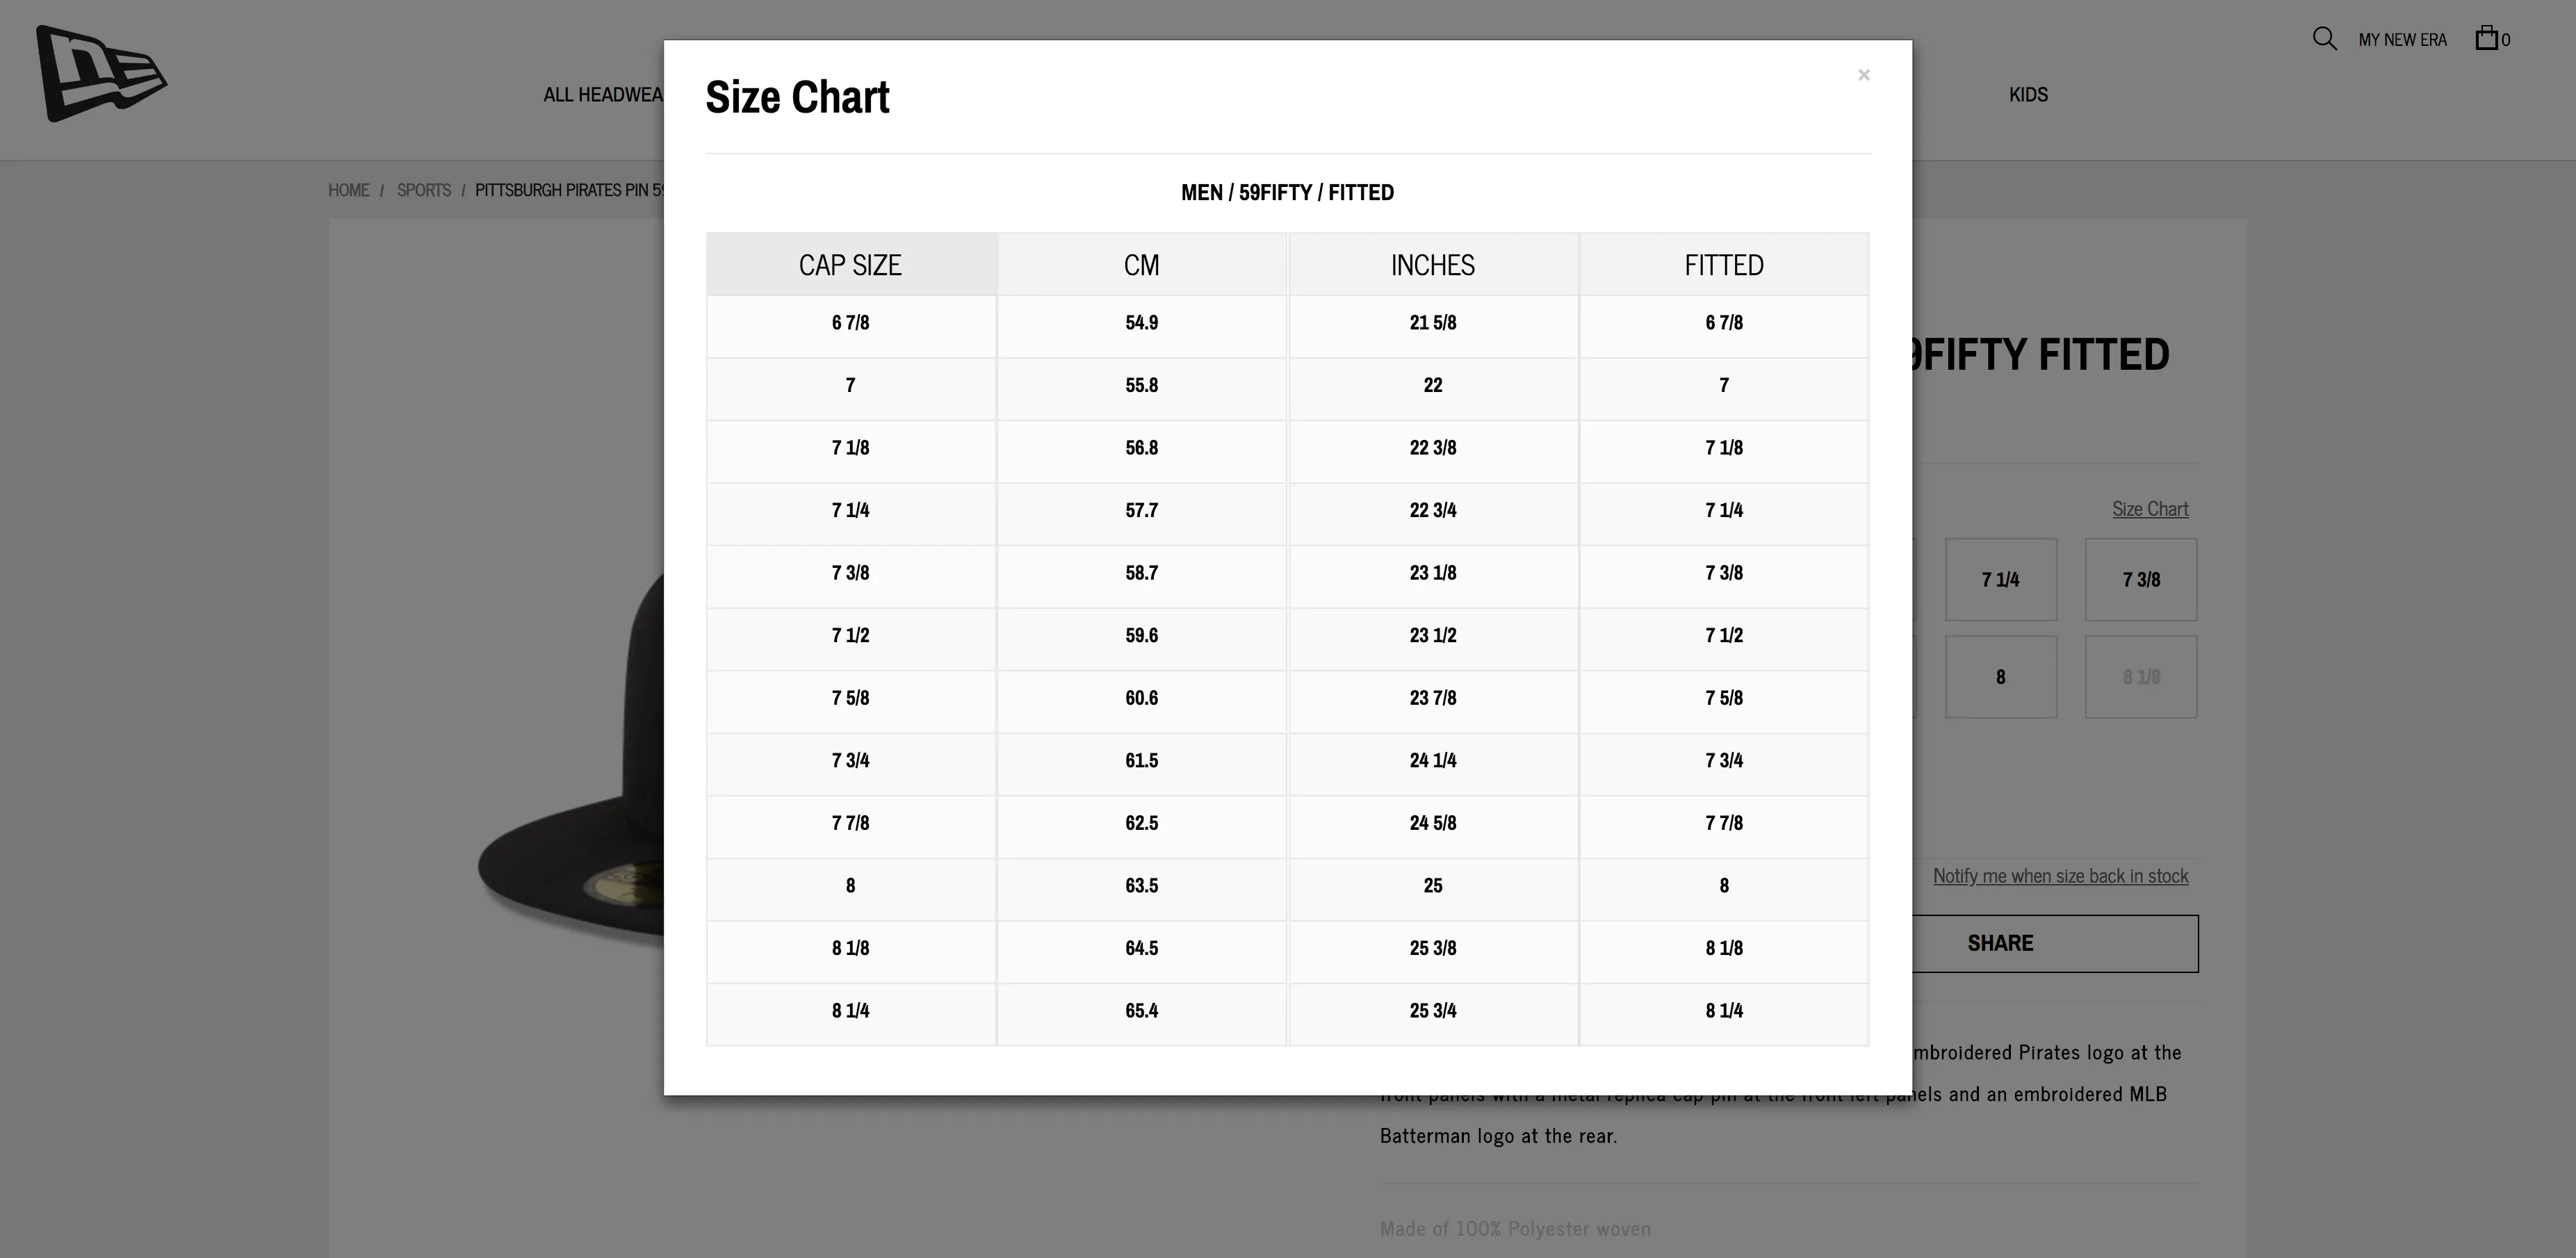Click the CAP SIZE column header
2576x1258 pixels.
pyautogui.click(x=851, y=265)
